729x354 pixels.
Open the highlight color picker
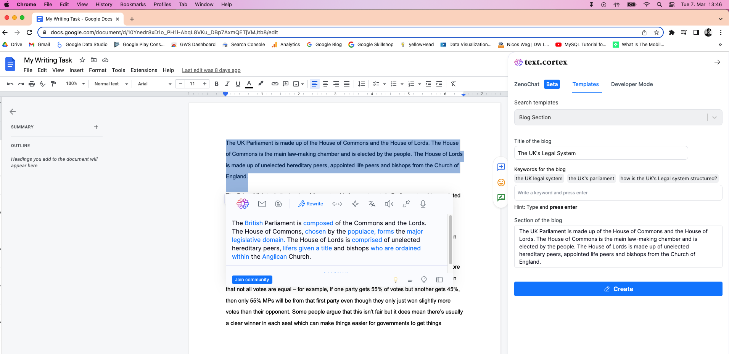(x=261, y=84)
